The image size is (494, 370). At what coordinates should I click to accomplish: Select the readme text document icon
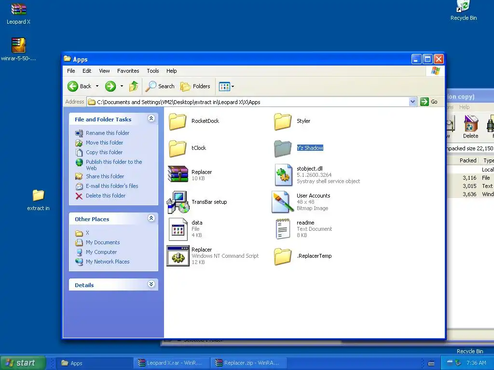click(283, 229)
